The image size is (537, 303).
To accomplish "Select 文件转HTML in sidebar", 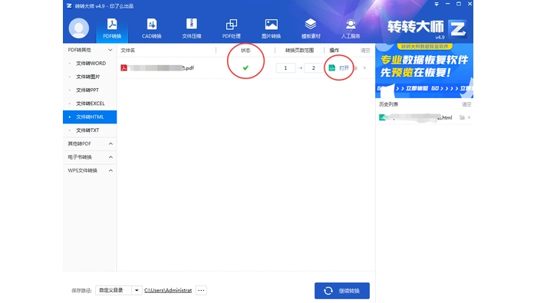I will [x=90, y=117].
